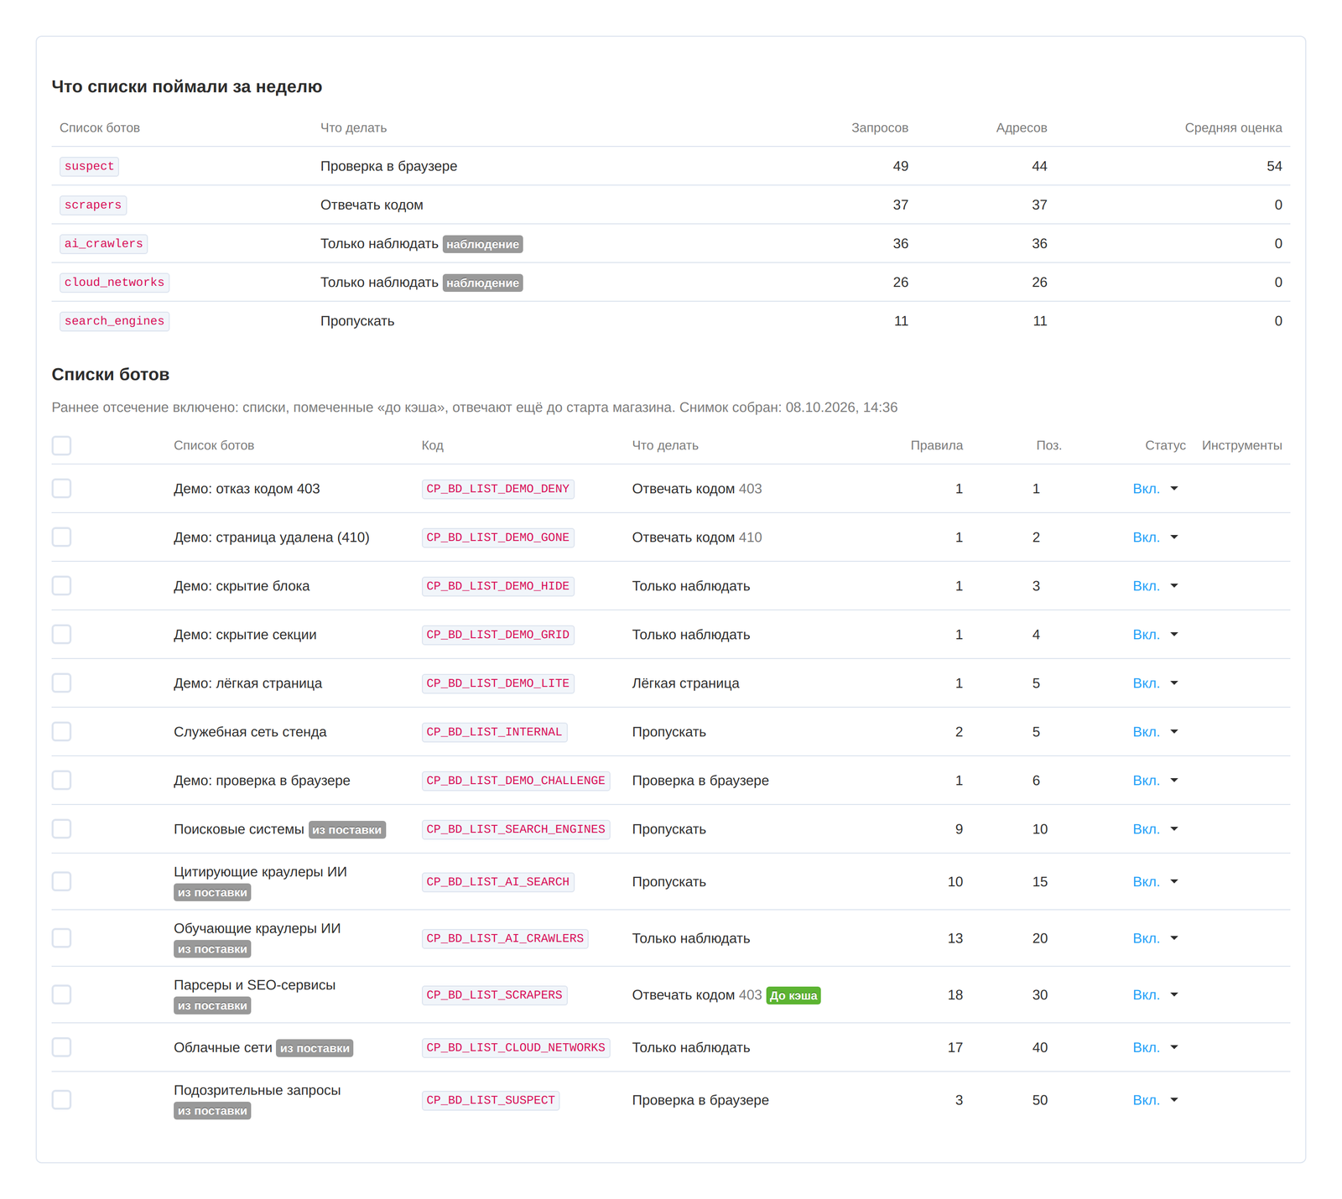Expand the Вкл. dropdown for Демо: скрытие блока
The height and width of the screenshot is (1199, 1342).
1156,586
